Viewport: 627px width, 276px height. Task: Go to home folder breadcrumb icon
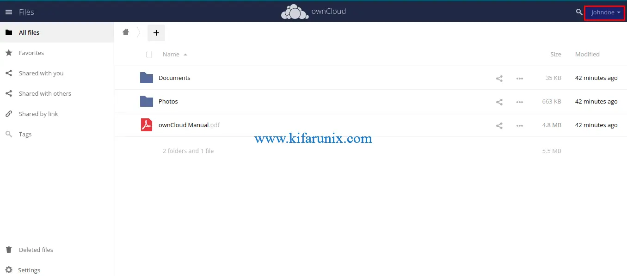tap(126, 32)
